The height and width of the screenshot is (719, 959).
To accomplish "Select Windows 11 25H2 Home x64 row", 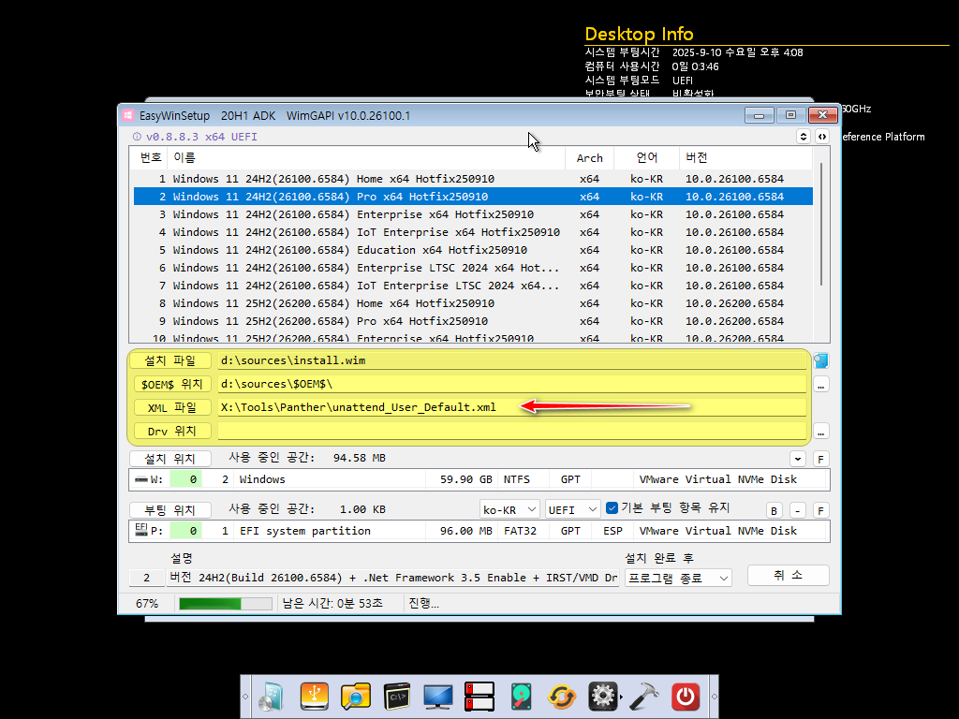I will point(473,303).
